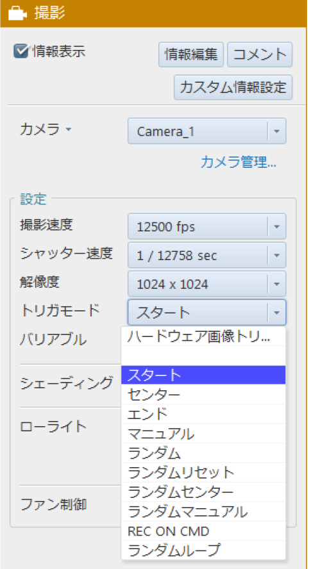
Task: Click the camera icon in the 撮影 header
Action: click(x=17, y=13)
